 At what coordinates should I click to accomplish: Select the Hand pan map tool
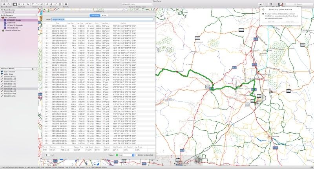(15, 4)
